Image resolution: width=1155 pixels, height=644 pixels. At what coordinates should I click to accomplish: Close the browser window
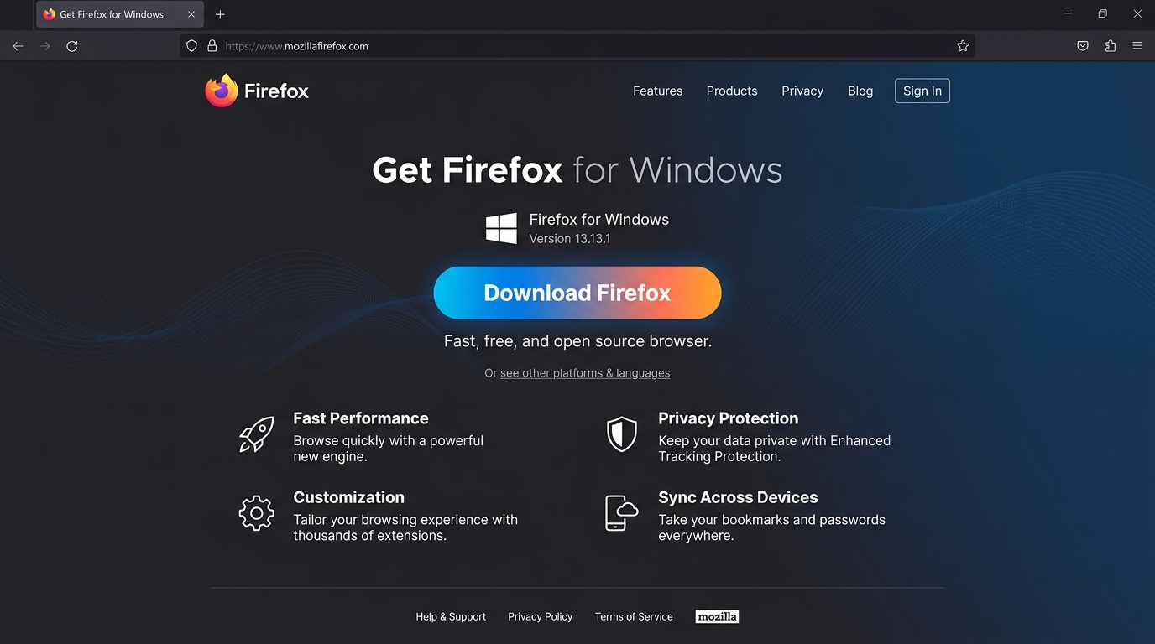tap(1137, 13)
